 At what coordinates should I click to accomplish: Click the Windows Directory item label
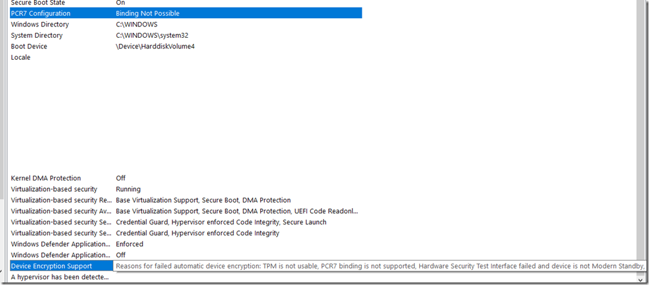coord(40,25)
